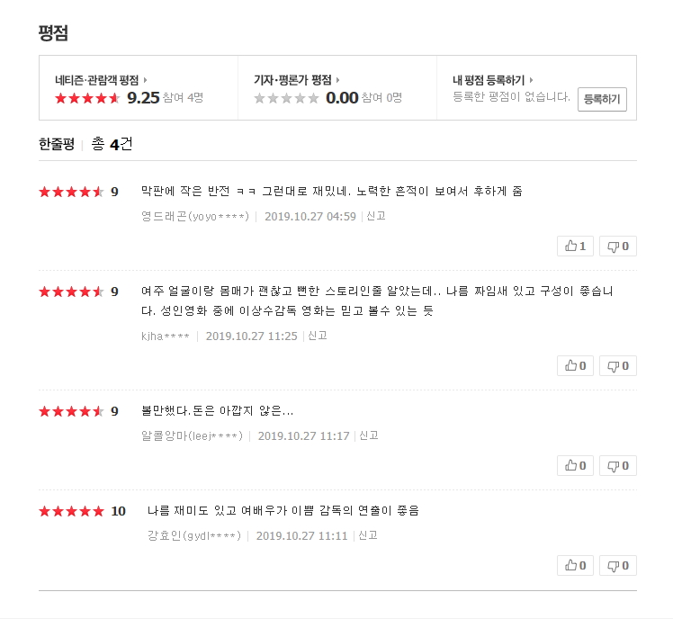
Task: Thumbs up the kjha**** review
Action: [x=575, y=365]
